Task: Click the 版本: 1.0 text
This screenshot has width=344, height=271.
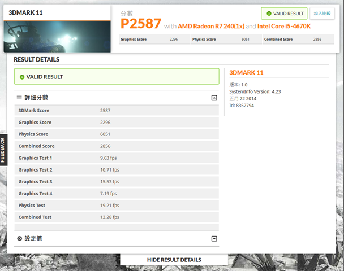Action: click(238, 85)
